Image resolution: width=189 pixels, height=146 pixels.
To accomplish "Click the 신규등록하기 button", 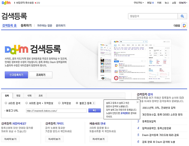I will tap(16, 75).
